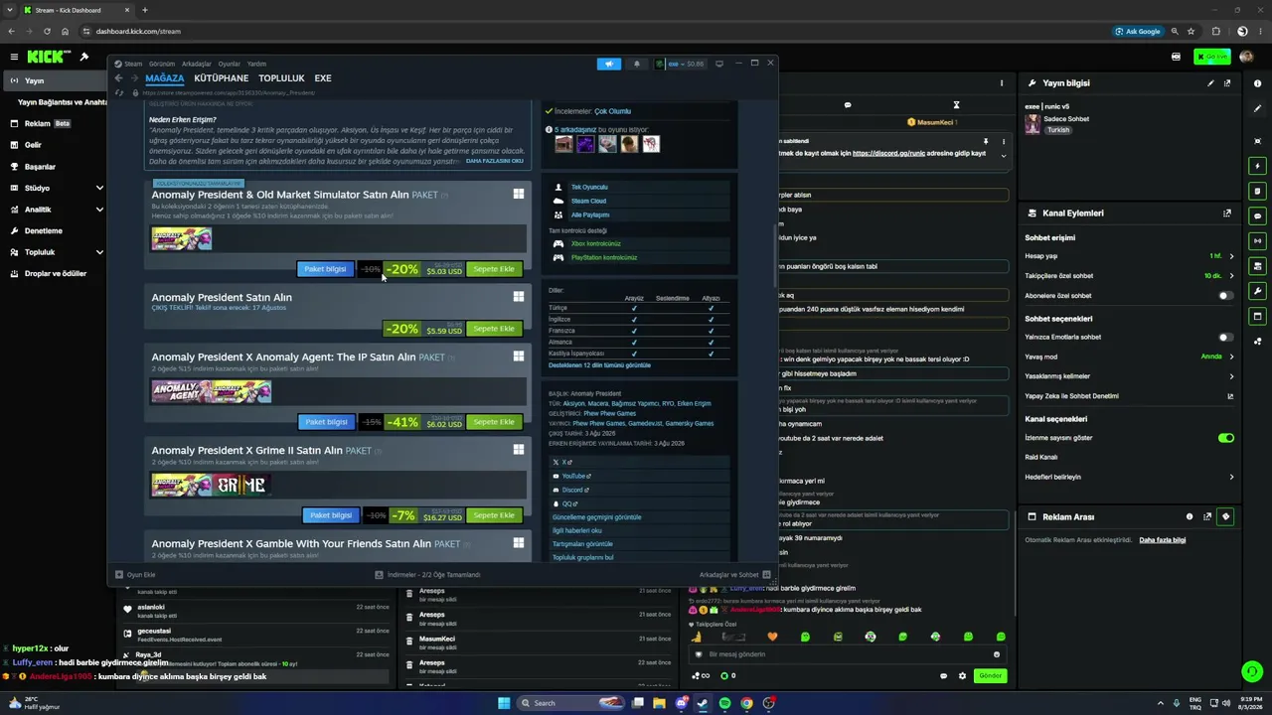The image size is (1272, 715).
Task: Open Spotify from the taskbar
Action: coord(724,704)
